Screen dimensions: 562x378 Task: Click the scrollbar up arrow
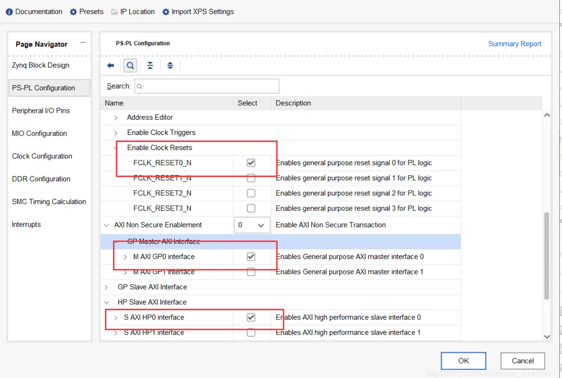pyautogui.click(x=547, y=115)
